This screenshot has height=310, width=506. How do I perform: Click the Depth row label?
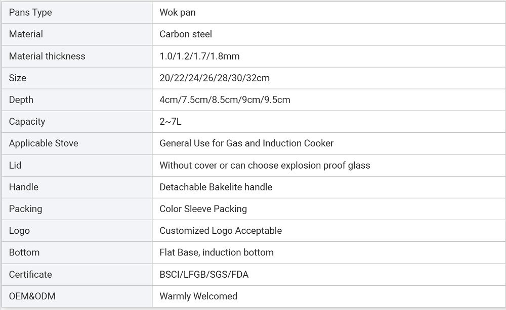click(21, 100)
